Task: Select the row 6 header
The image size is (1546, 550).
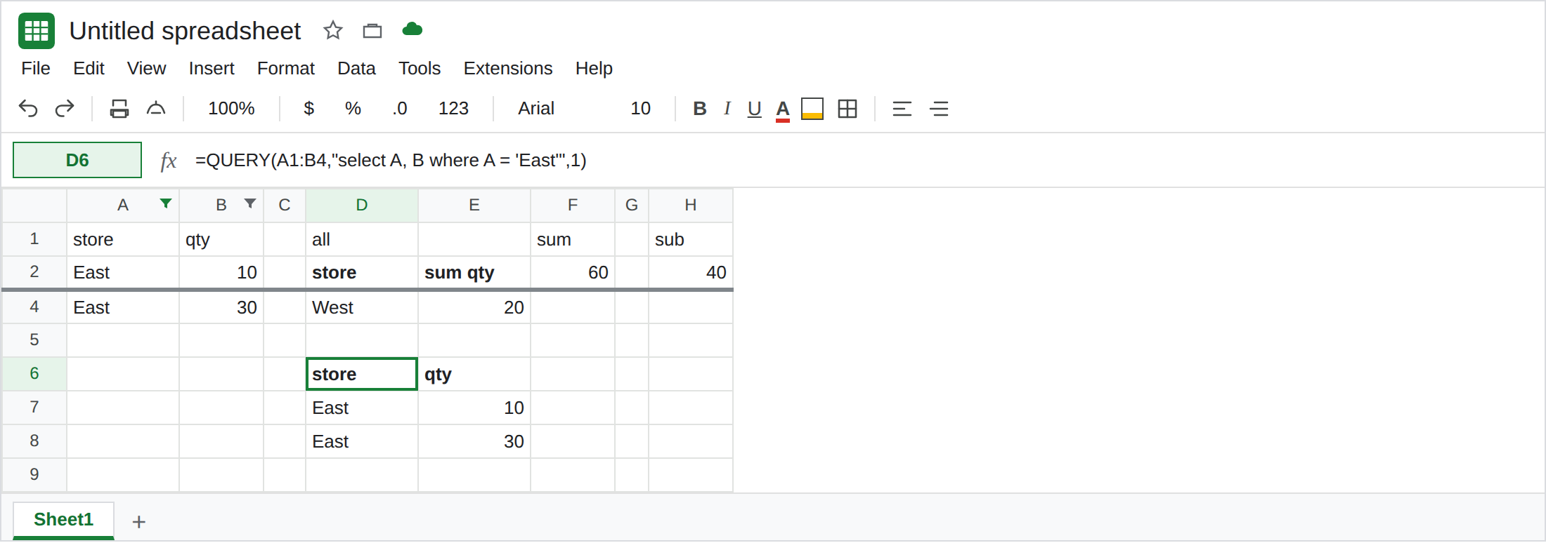Action: click(x=34, y=373)
